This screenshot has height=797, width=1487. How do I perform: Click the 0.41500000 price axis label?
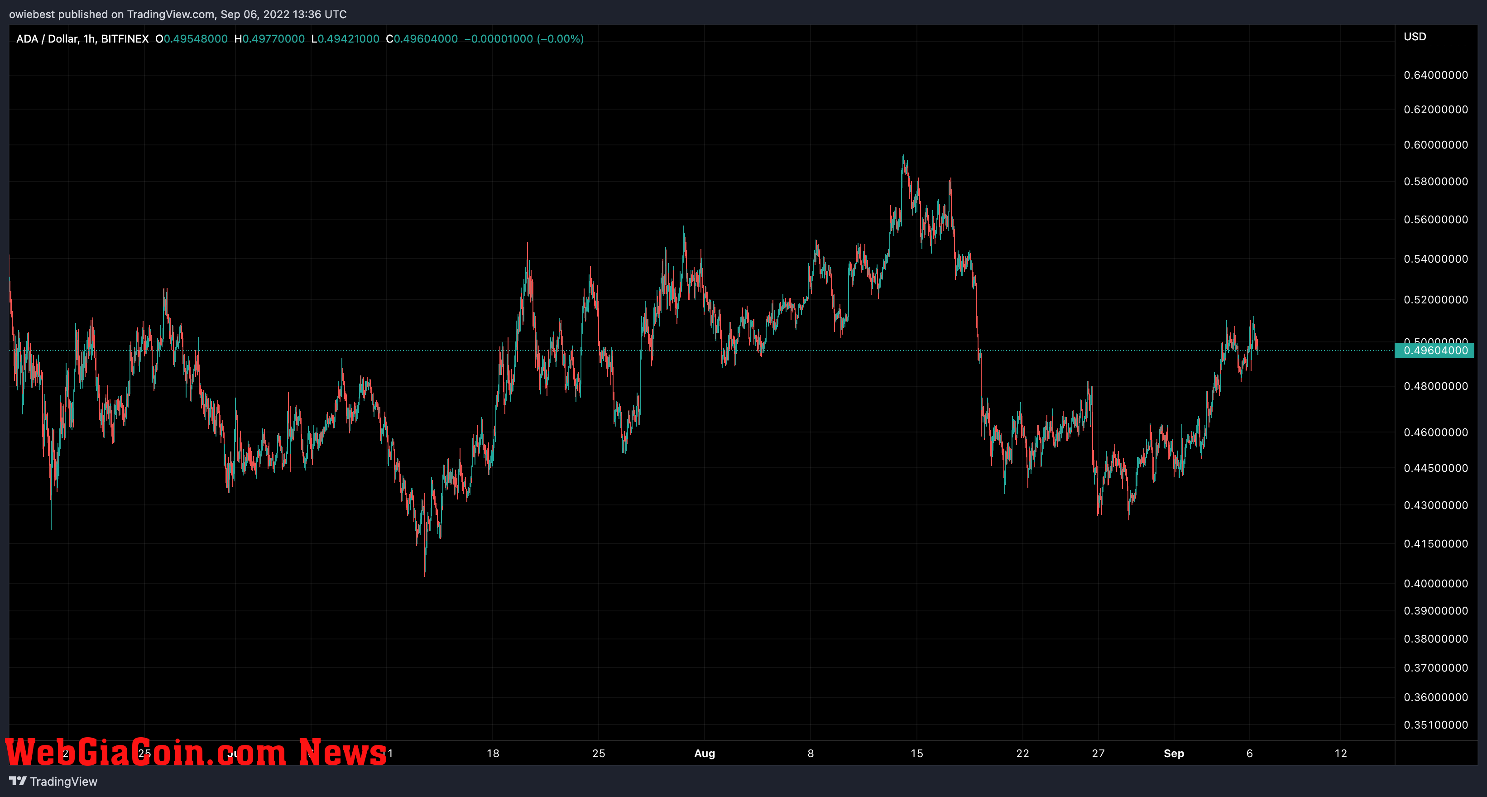pyautogui.click(x=1436, y=544)
